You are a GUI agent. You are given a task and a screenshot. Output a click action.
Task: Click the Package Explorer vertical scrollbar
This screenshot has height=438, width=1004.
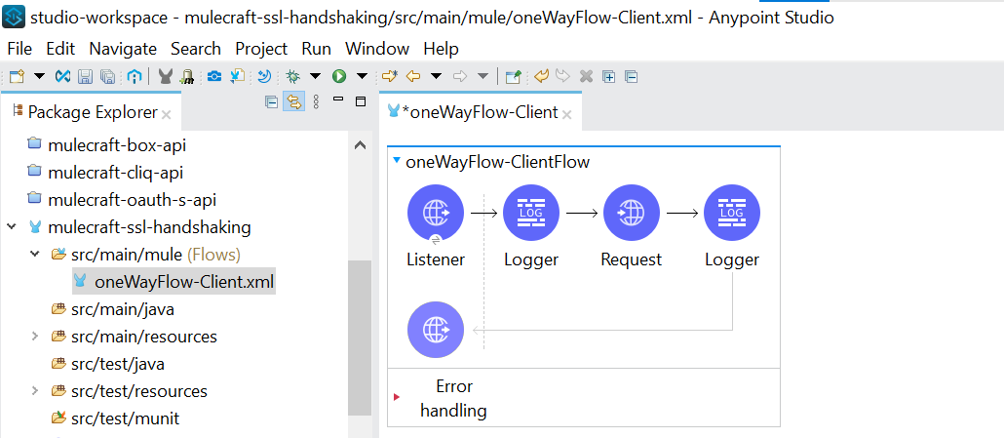point(360,332)
